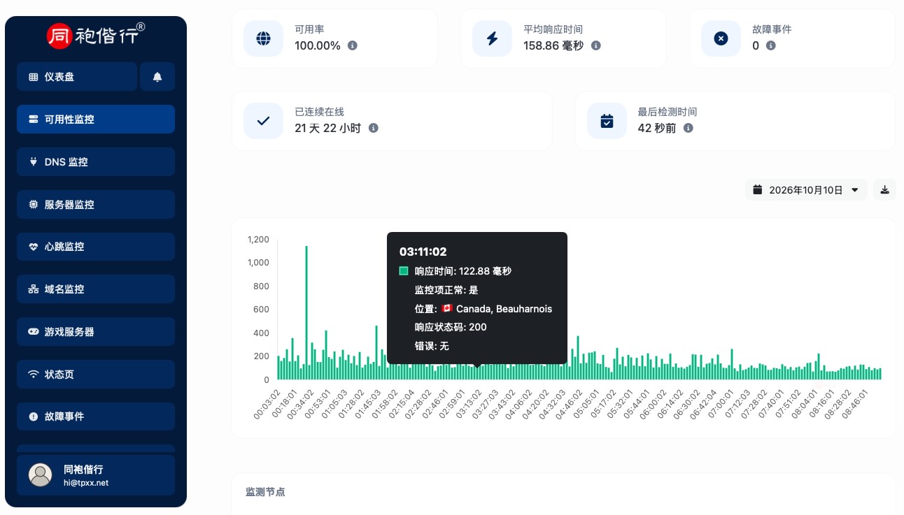904x515 pixels.
Task: Click the 100.00% availability value
Action: [x=318, y=45]
